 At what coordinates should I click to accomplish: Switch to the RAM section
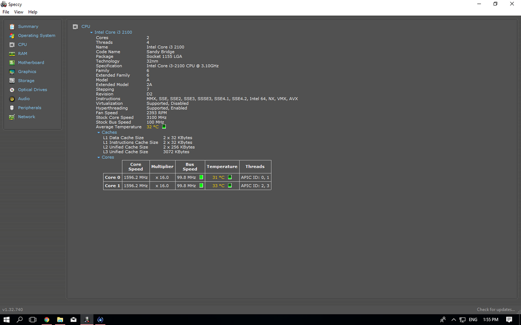[22, 53]
